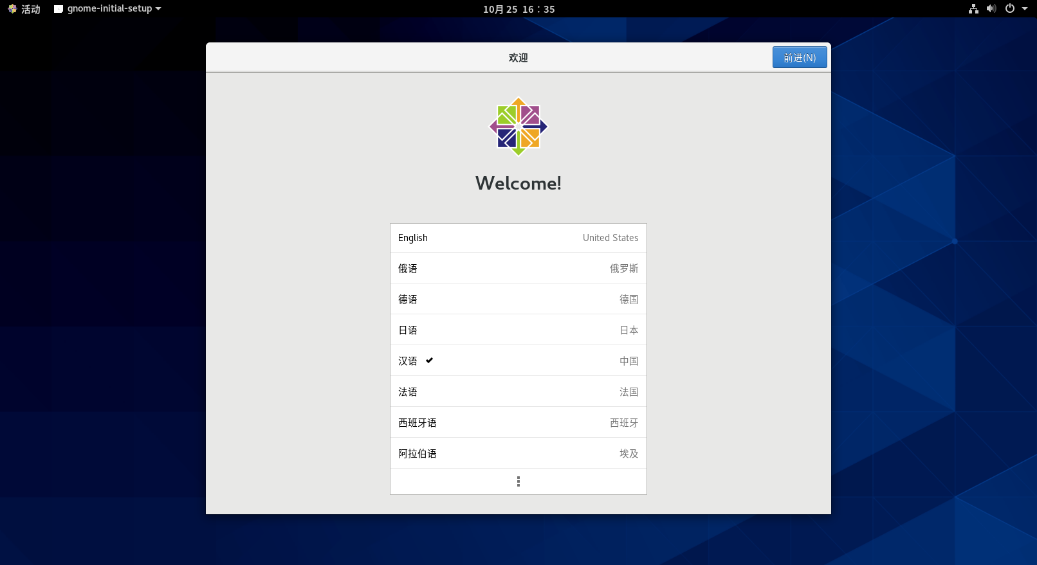Show more languages with three-dots icon
This screenshot has width=1037, height=565.
518,481
